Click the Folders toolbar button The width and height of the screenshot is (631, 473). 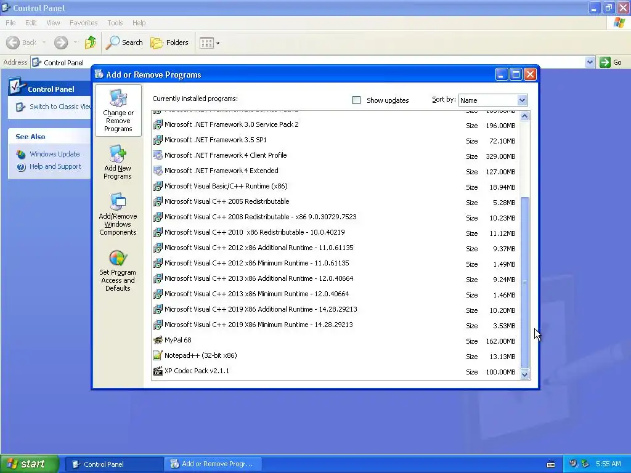tap(169, 42)
